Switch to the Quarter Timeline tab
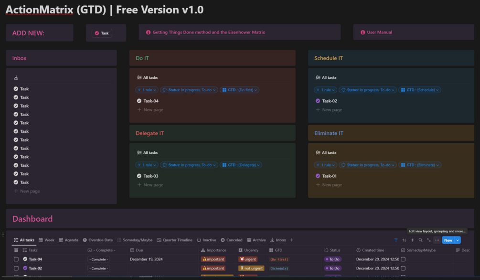The height and width of the screenshot is (280, 480). pyautogui.click(x=174, y=240)
